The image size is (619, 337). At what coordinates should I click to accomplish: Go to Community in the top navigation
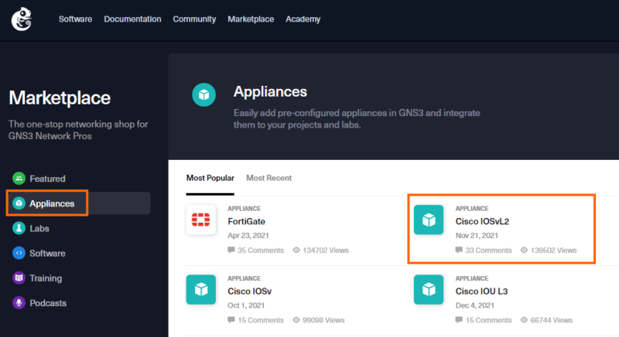194,19
